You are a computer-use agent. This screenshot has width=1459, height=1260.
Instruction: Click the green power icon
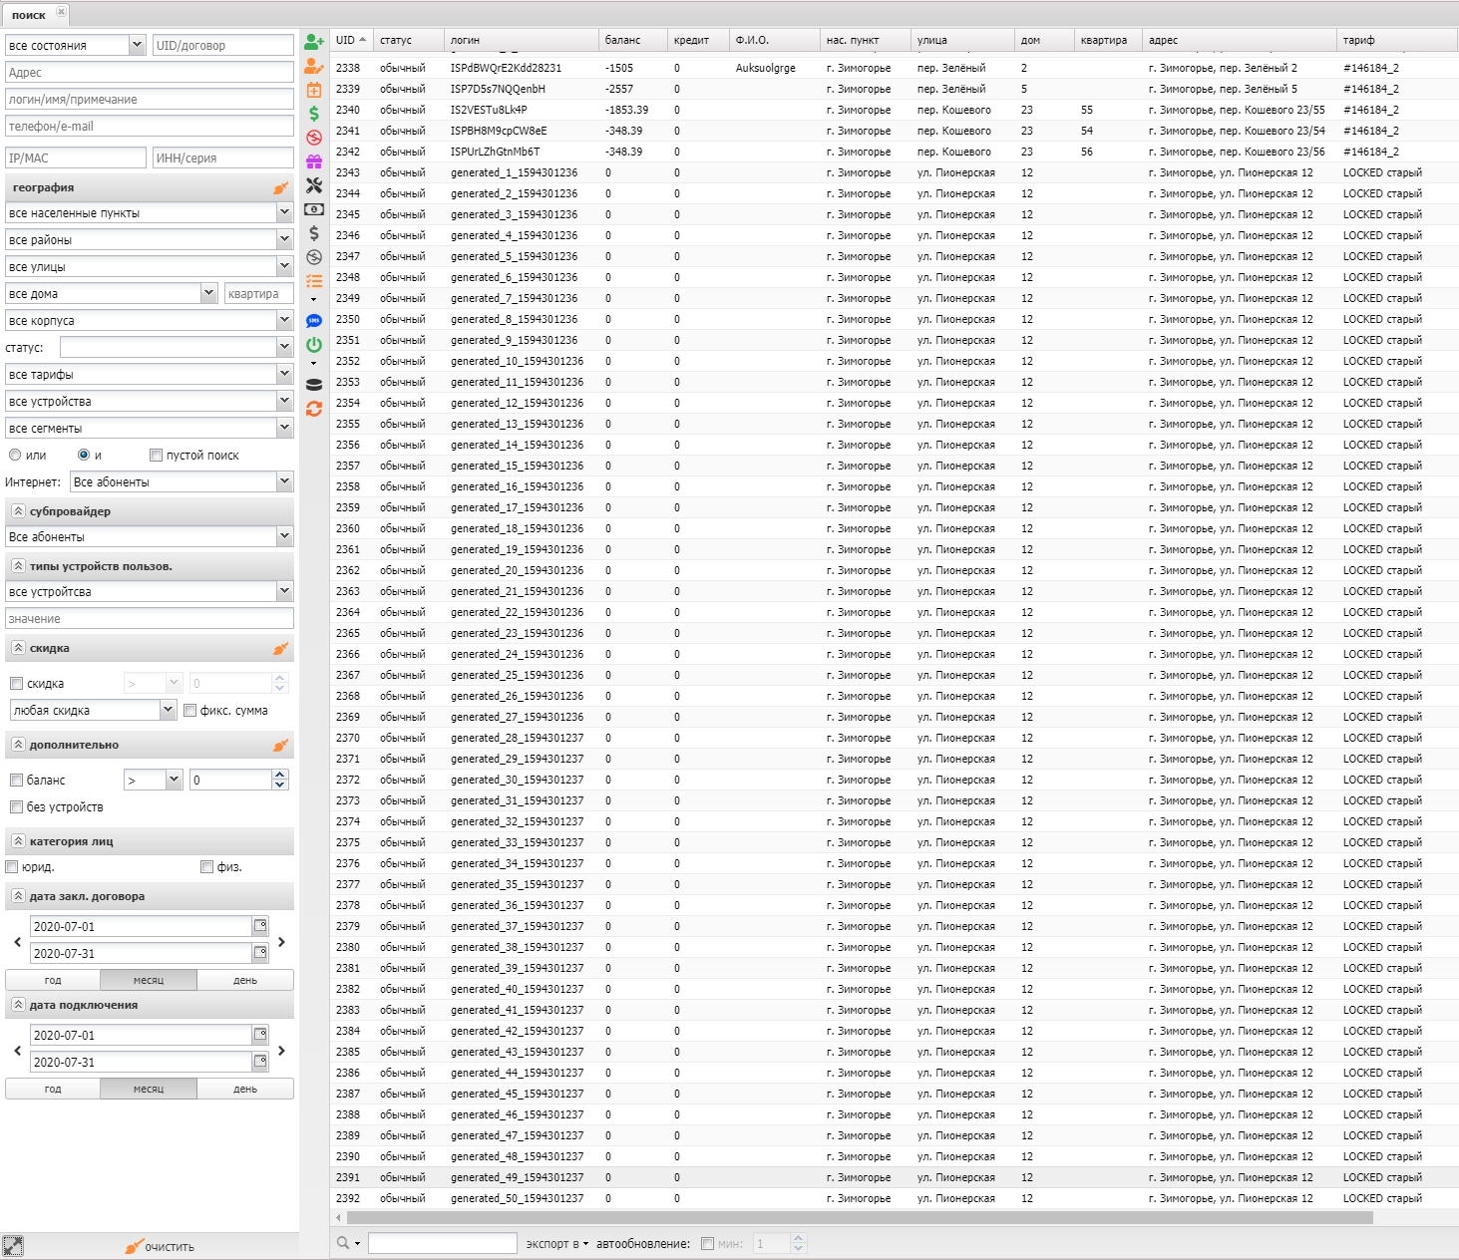(314, 345)
